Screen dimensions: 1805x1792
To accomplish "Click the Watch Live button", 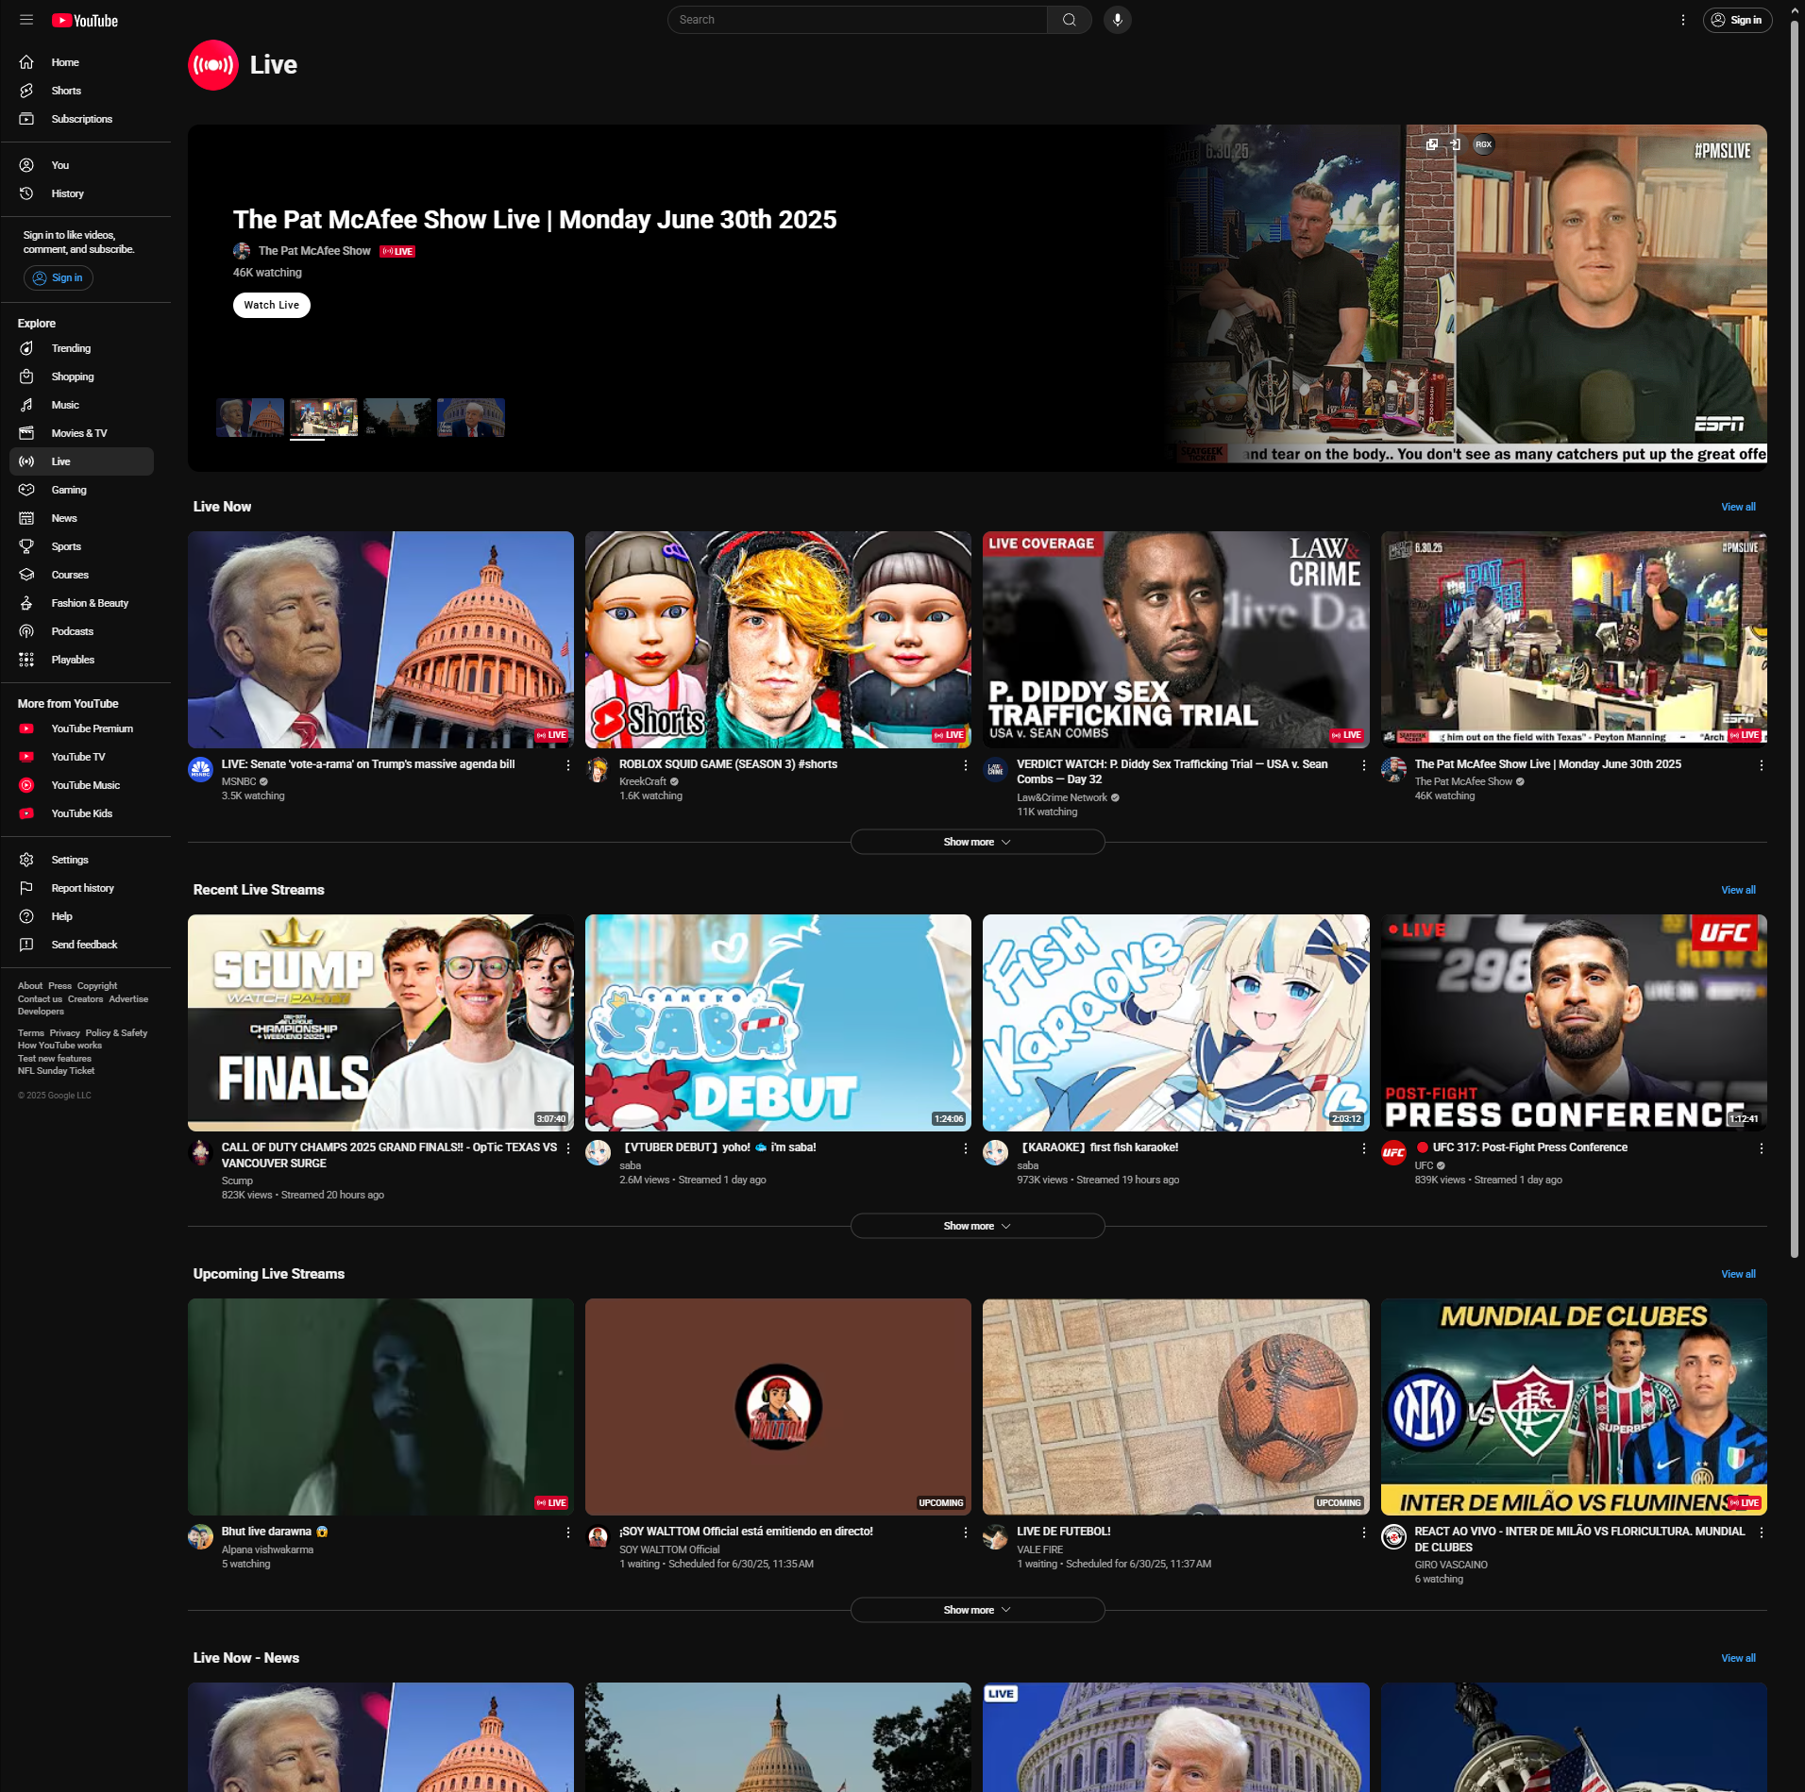I will coord(271,305).
